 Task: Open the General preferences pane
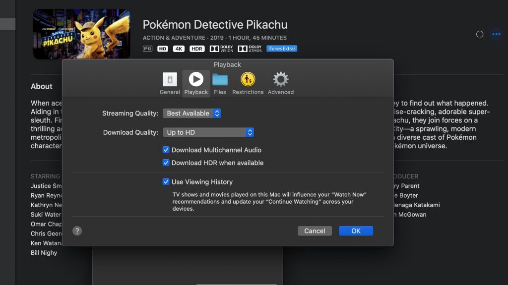170,83
